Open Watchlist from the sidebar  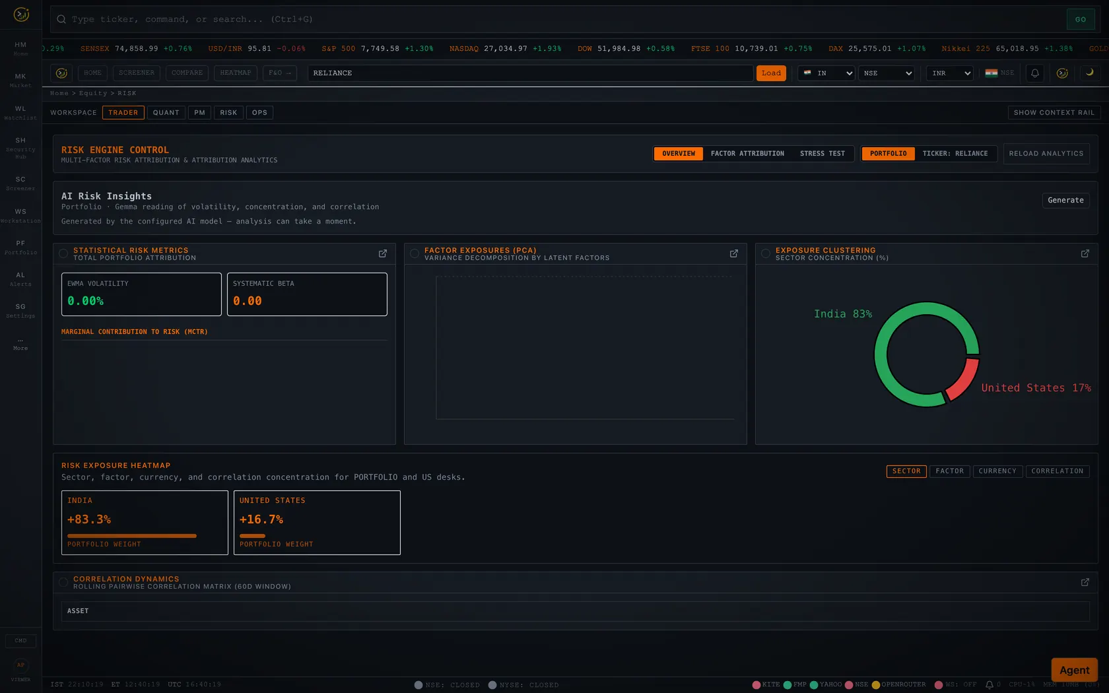click(x=20, y=113)
